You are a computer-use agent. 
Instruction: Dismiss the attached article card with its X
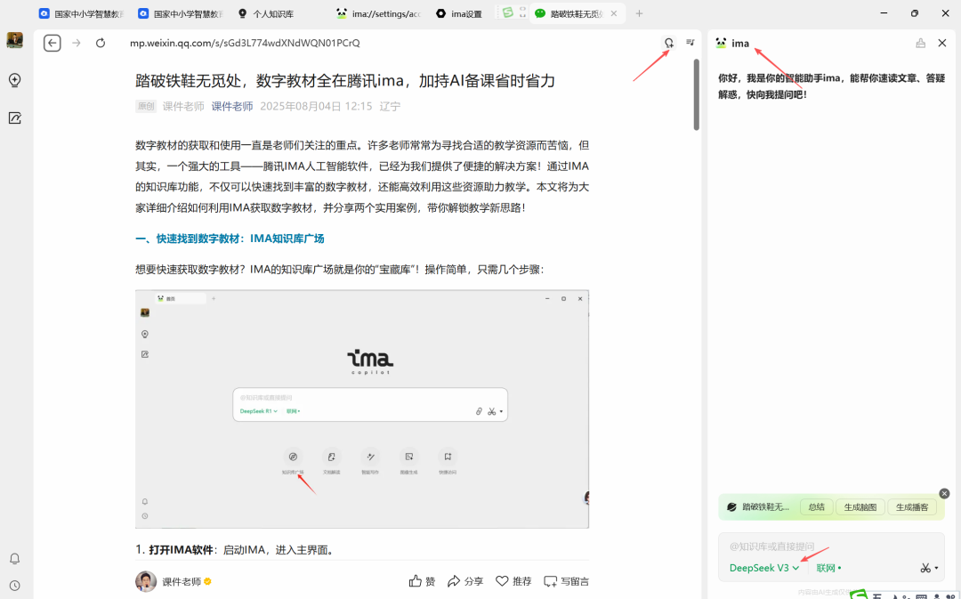(944, 493)
